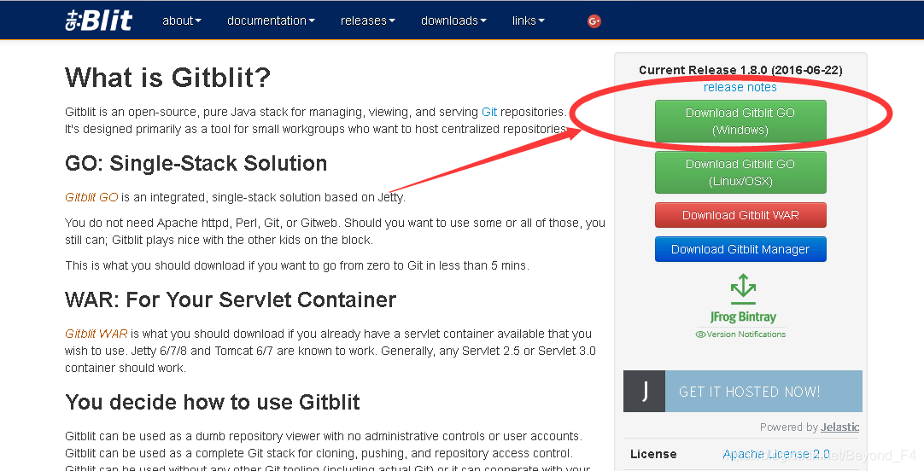Expand the documentation dropdown menu
The width and height of the screenshot is (924, 471).
(271, 20)
